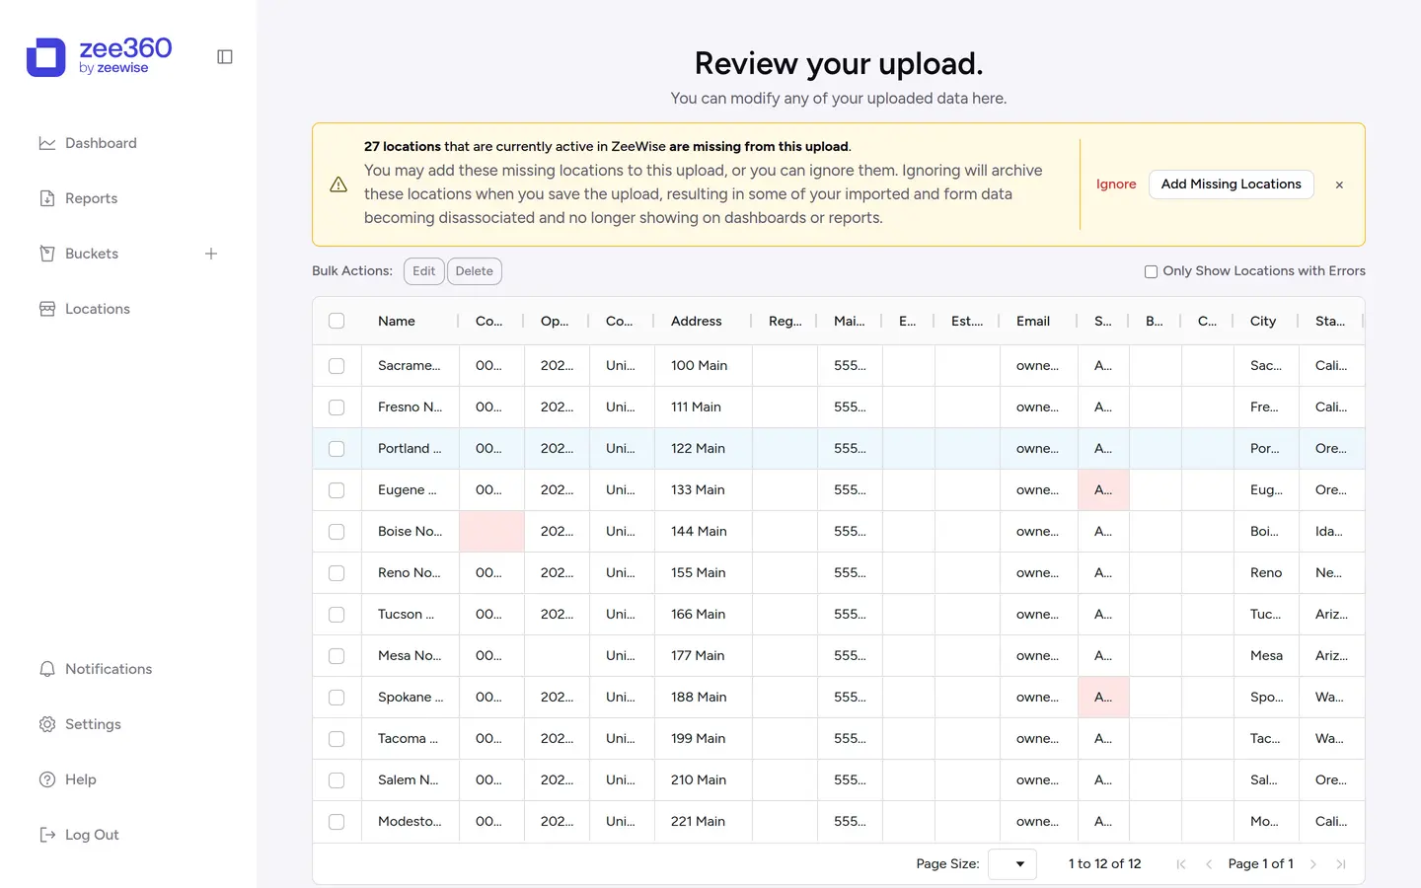Open the Reports menu item

(x=91, y=198)
